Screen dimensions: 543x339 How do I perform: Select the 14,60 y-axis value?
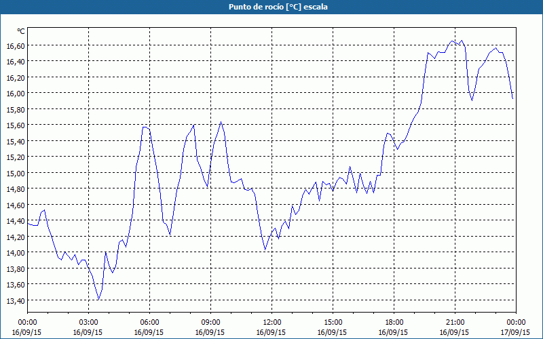(x=16, y=206)
